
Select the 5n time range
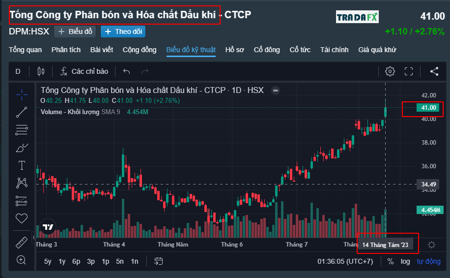pos(120,261)
